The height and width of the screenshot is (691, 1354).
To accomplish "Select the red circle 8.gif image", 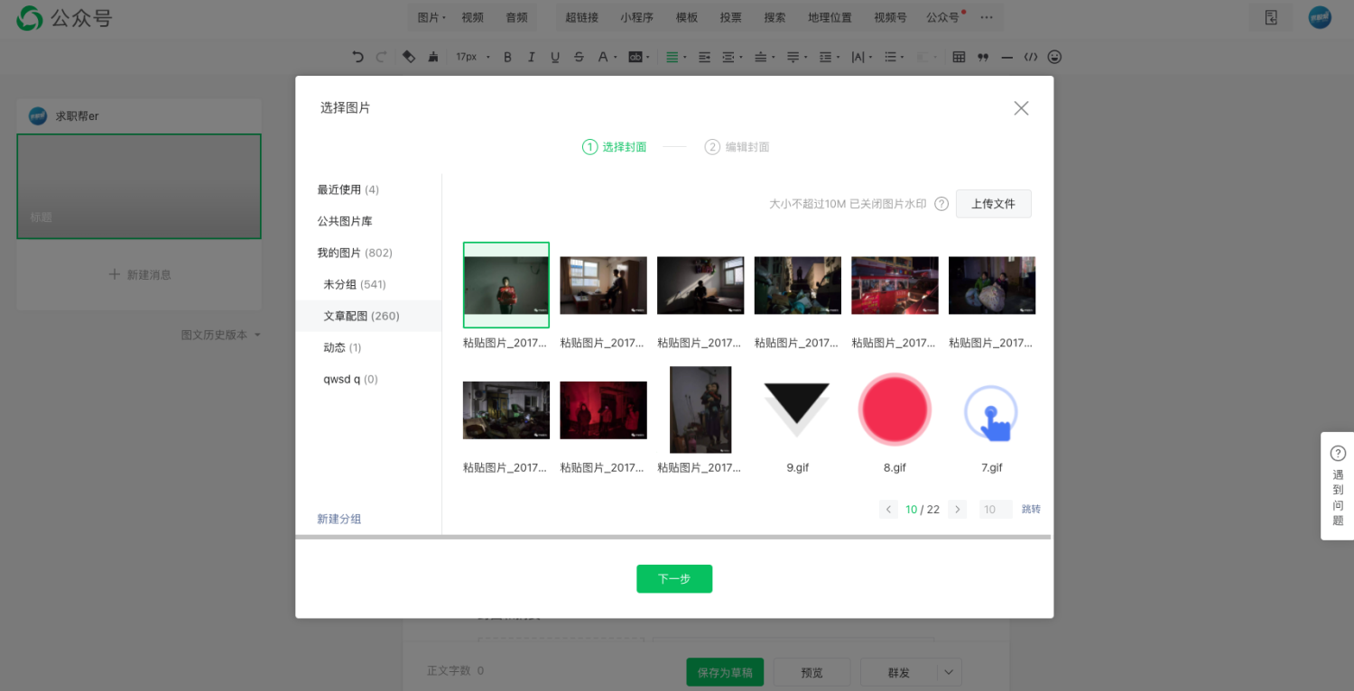I will (895, 410).
